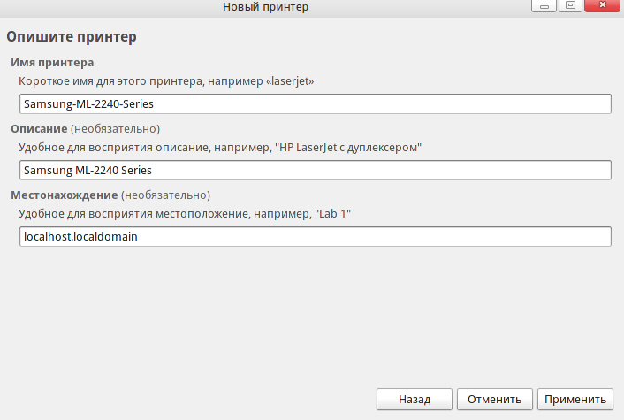Click the bold Описание label
This screenshot has height=420, width=624.
[x=39, y=128]
